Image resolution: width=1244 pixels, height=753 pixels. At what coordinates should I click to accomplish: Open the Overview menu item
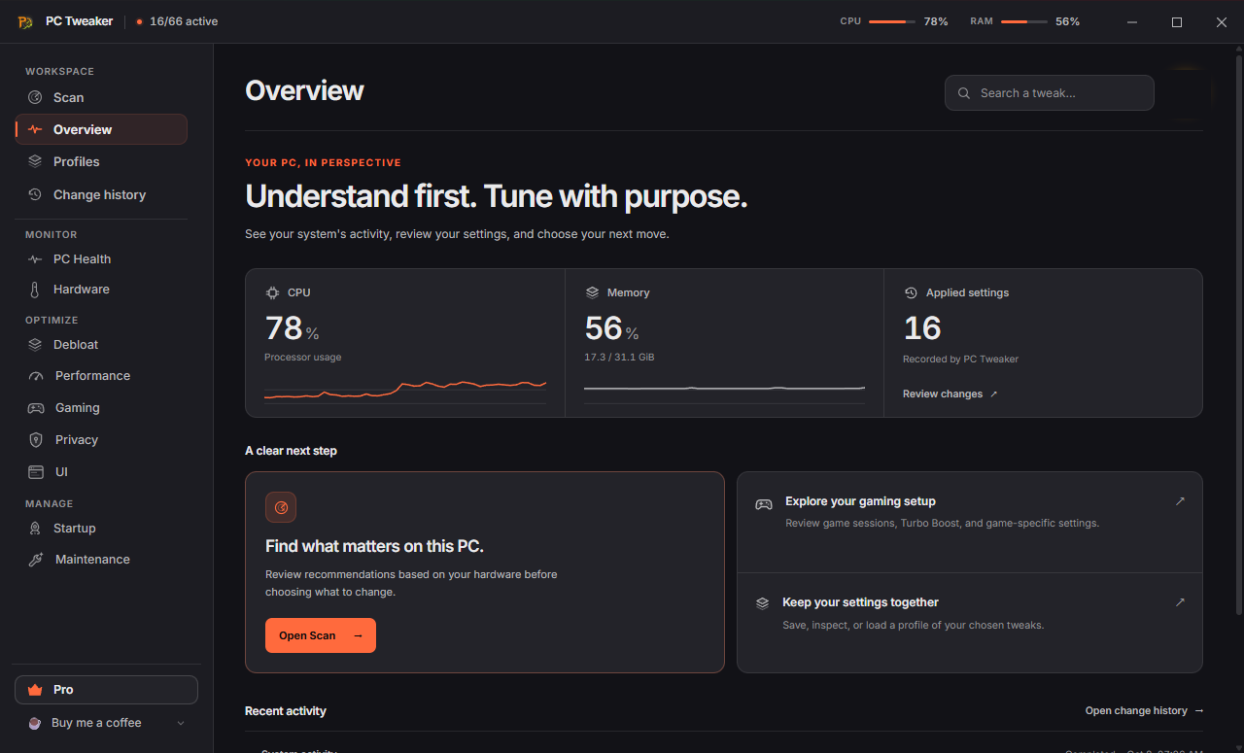coord(101,129)
